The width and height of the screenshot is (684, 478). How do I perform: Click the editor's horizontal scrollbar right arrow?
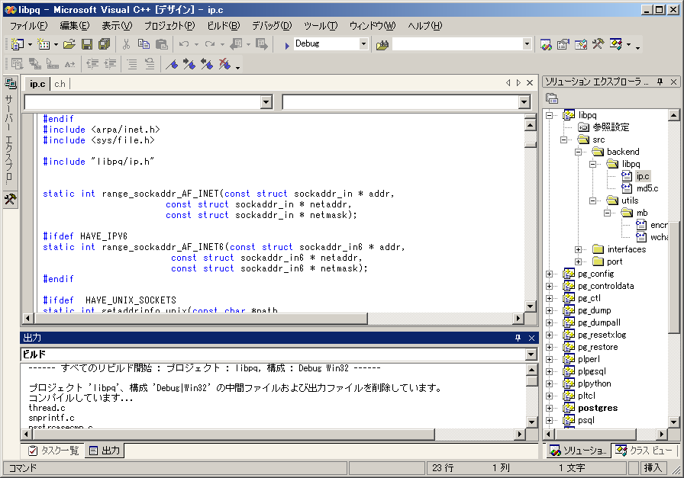tap(519, 318)
